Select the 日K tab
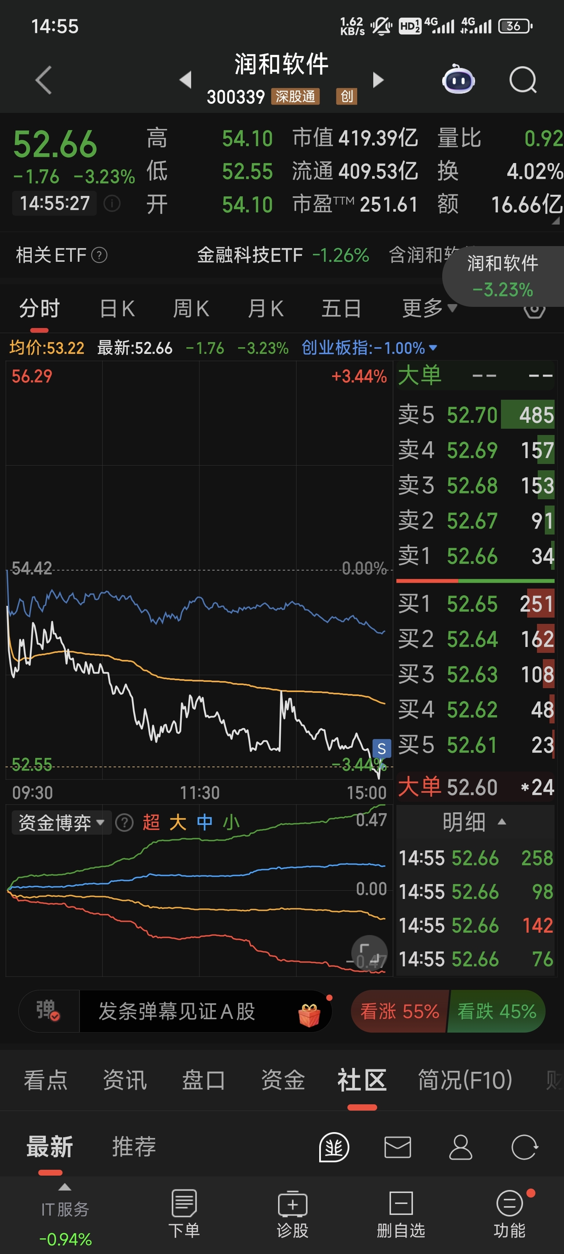Image resolution: width=564 pixels, height=1254 pixels. 117,309
